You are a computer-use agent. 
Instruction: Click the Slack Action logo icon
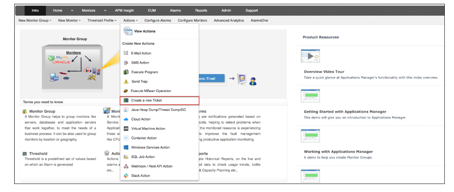[x=126, y=176]
